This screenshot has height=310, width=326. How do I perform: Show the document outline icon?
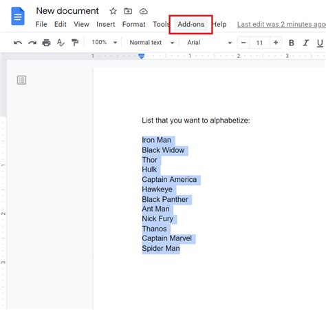click(21, 80)
